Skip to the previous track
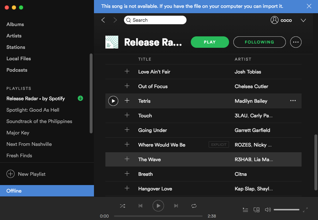 (x=140, y=206)
